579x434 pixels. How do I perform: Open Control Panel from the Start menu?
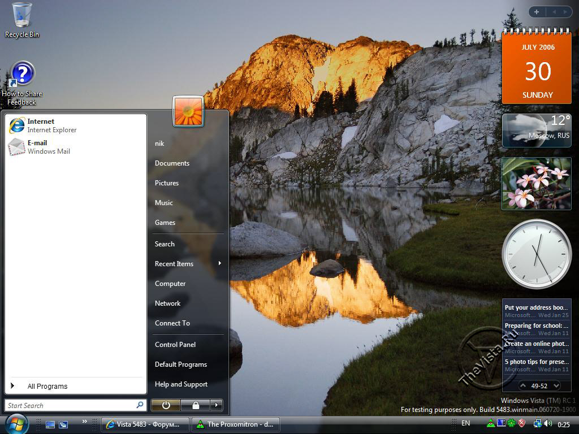pos(175,345)
